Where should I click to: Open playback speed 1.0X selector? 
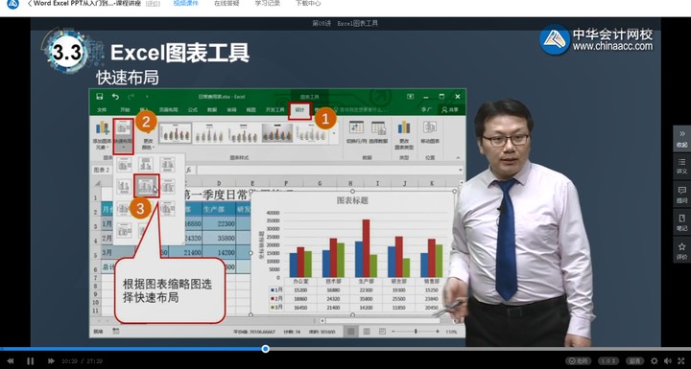608,361
